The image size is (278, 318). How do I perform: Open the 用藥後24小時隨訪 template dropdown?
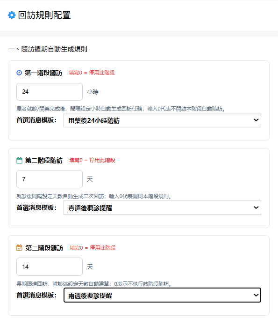(162, 120)
